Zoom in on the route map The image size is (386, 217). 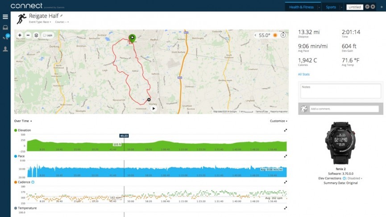20,35
